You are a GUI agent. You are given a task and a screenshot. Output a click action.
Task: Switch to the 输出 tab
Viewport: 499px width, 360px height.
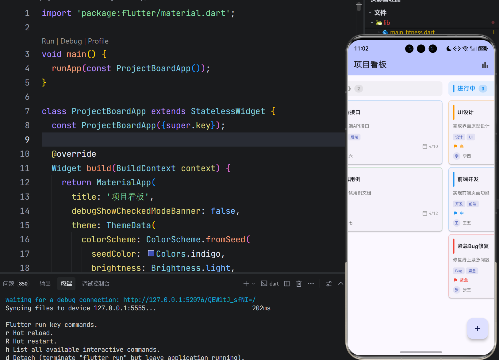[45, 284]
